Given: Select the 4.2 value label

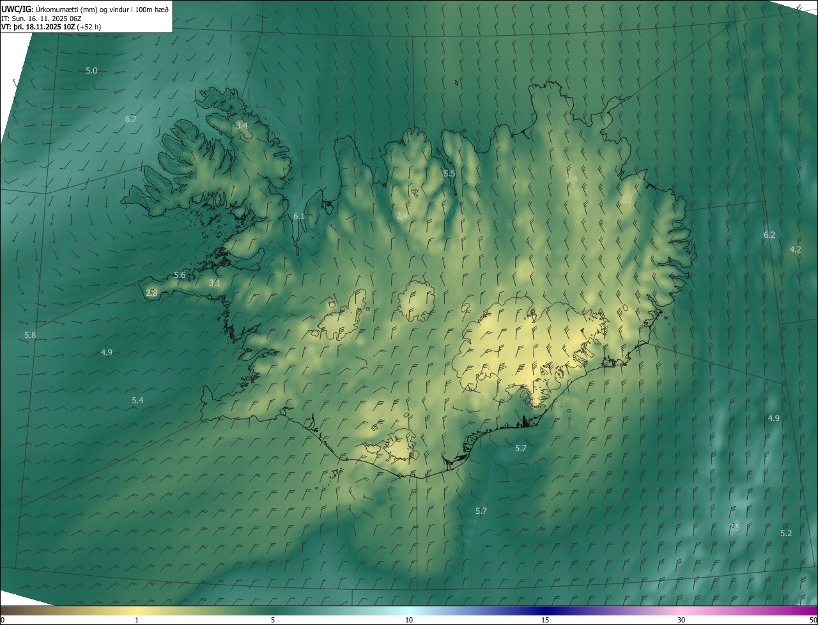Looking at the screenshot, I should click(796, 249).
